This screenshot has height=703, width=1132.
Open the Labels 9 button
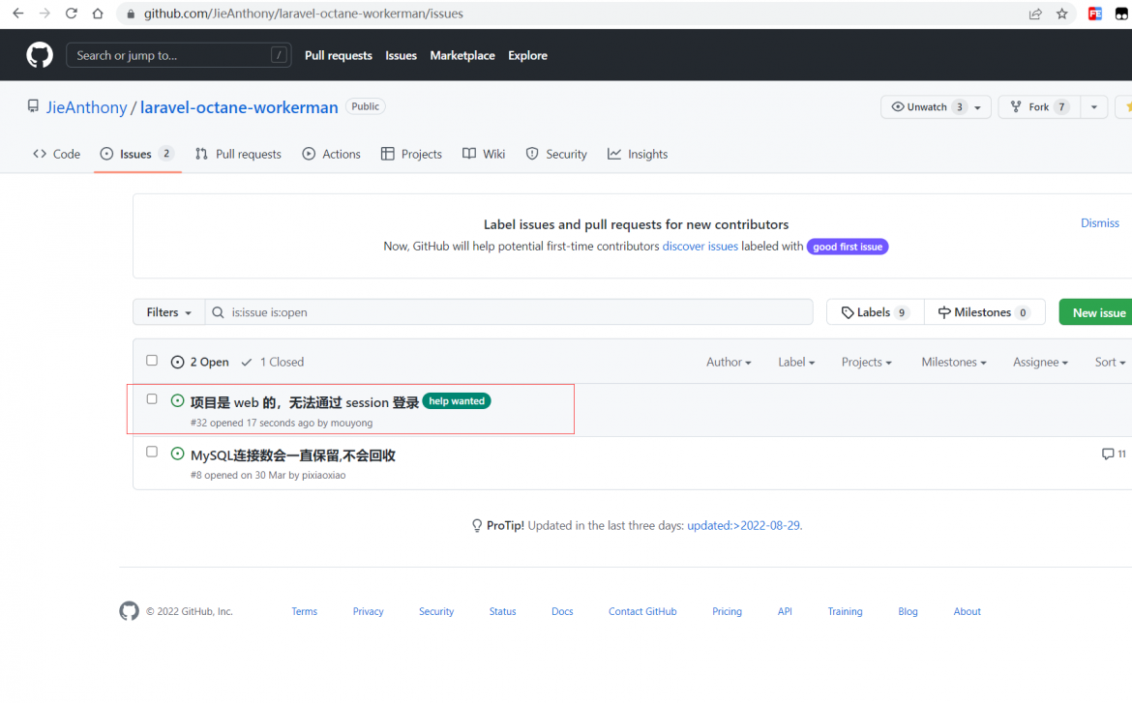click(875, 312)
